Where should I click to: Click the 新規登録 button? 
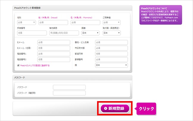click(115, 109)
